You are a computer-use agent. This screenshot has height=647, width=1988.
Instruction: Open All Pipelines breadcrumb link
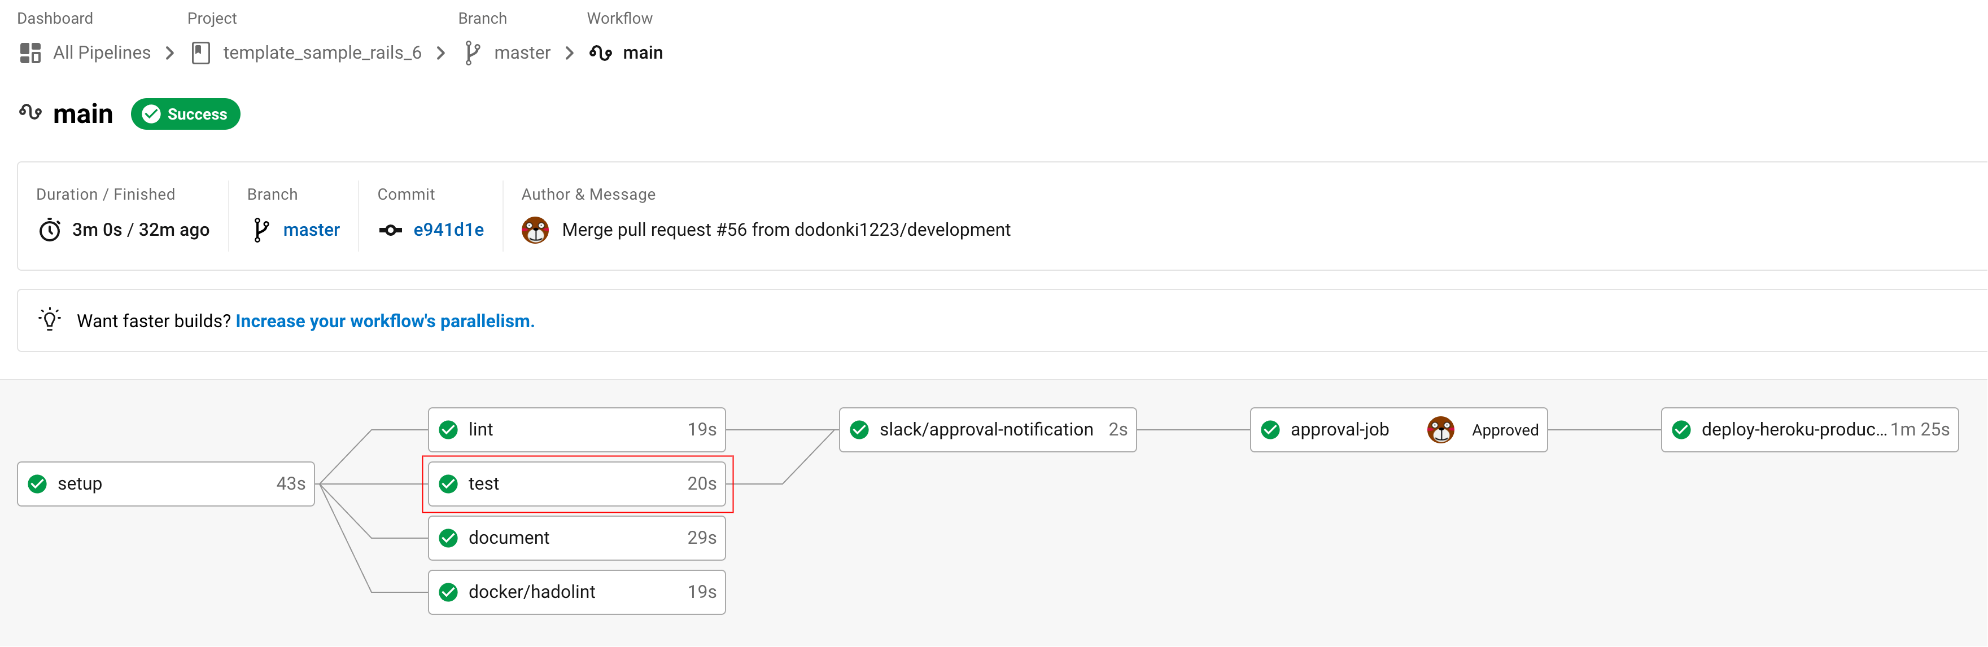(x=102, y=52)
